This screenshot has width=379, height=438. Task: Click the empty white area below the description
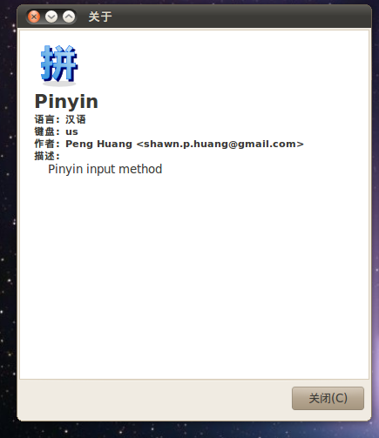[x=194, y=276]
